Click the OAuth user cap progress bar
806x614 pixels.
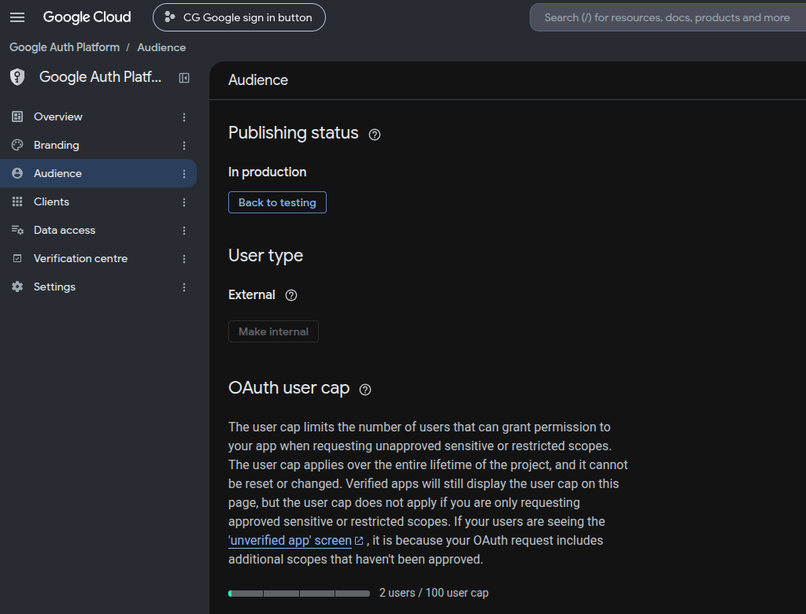(x=299, y=594)
